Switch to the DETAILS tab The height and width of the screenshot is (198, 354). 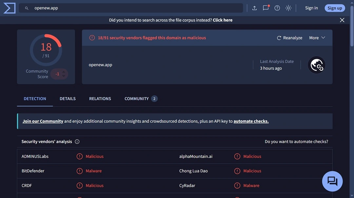[68, 99]
